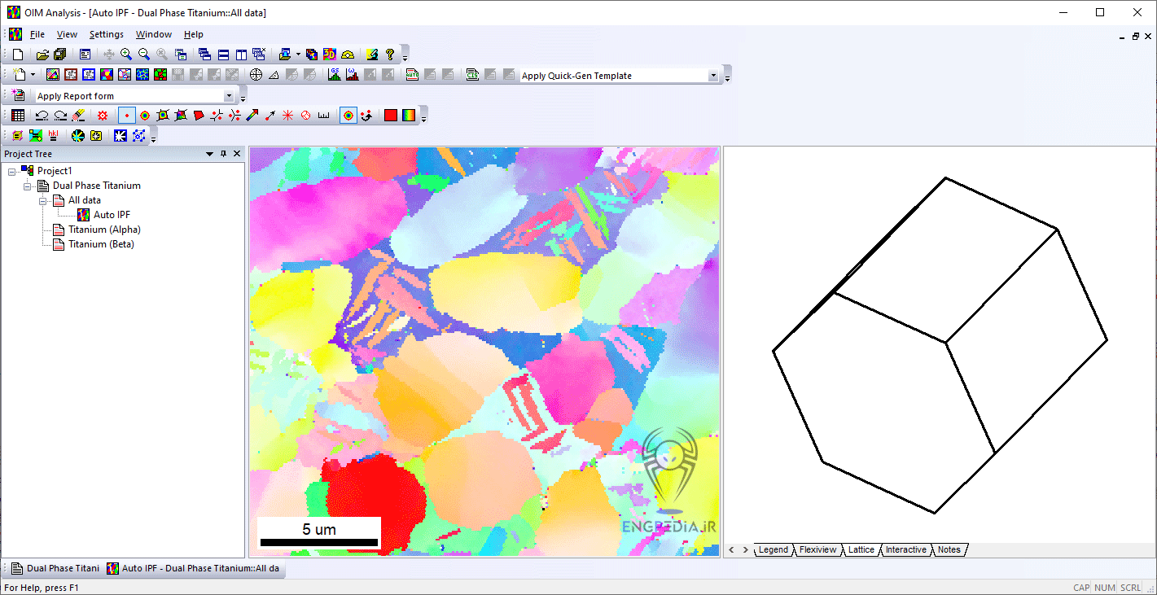1157x595 pixels.
Task: Select the eraser tool in toolbar
Action: (x=78, y=116)
